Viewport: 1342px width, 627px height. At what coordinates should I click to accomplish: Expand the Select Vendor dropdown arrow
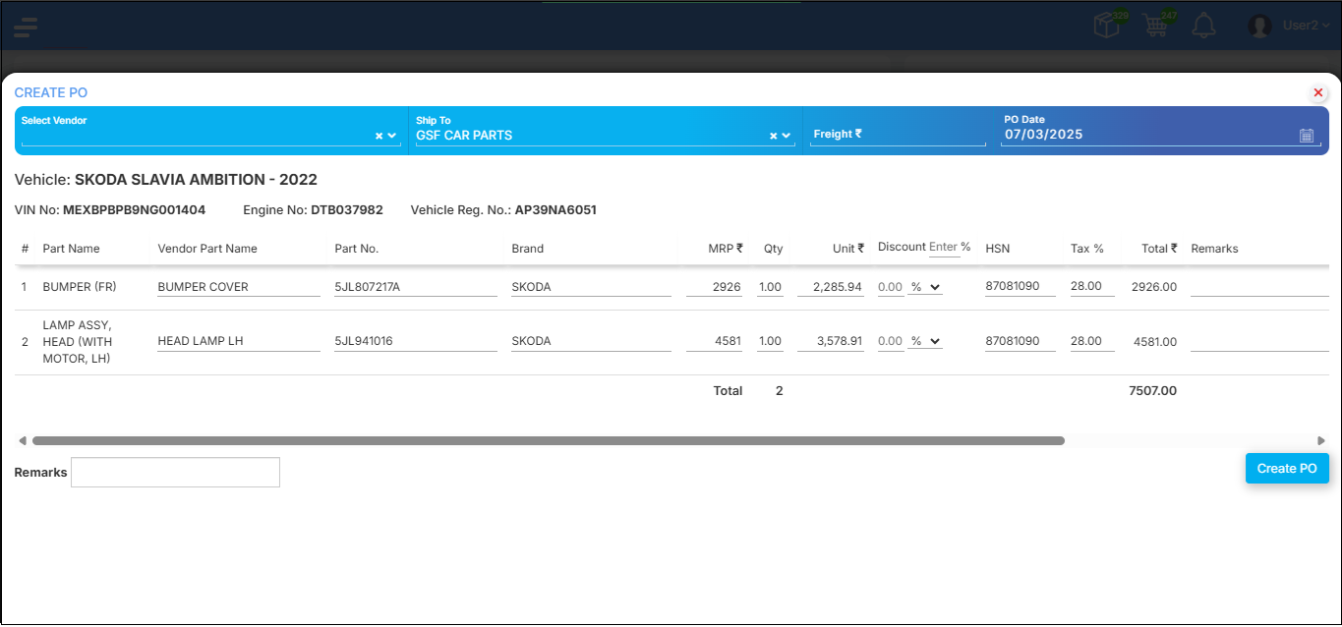[392, 137]
